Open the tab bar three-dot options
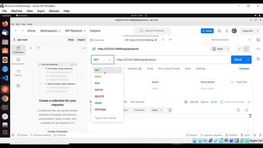 click(x=170, y=40)
